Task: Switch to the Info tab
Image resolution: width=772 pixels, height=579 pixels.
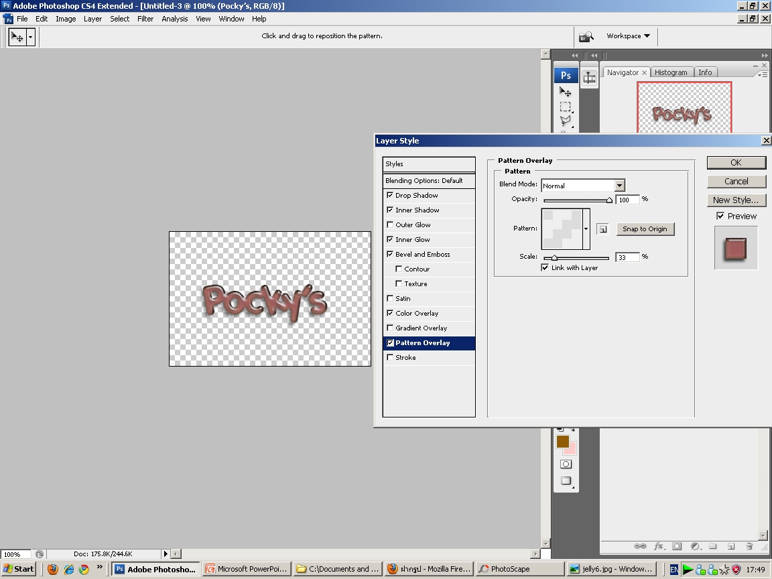Action: click(x=705, y=72)
